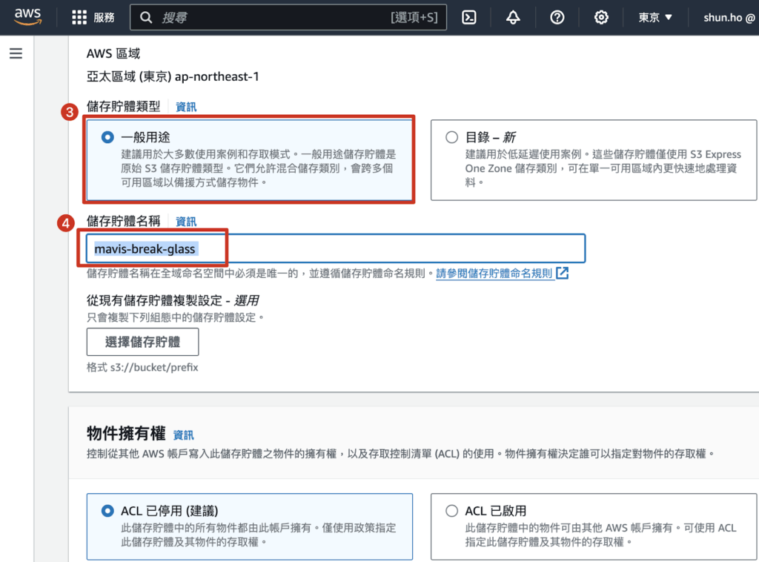The height and width of the screenshot is (562, 759).
Task: Select the 一般用途 bucket type radio
Action: click(x=108, y=137)
